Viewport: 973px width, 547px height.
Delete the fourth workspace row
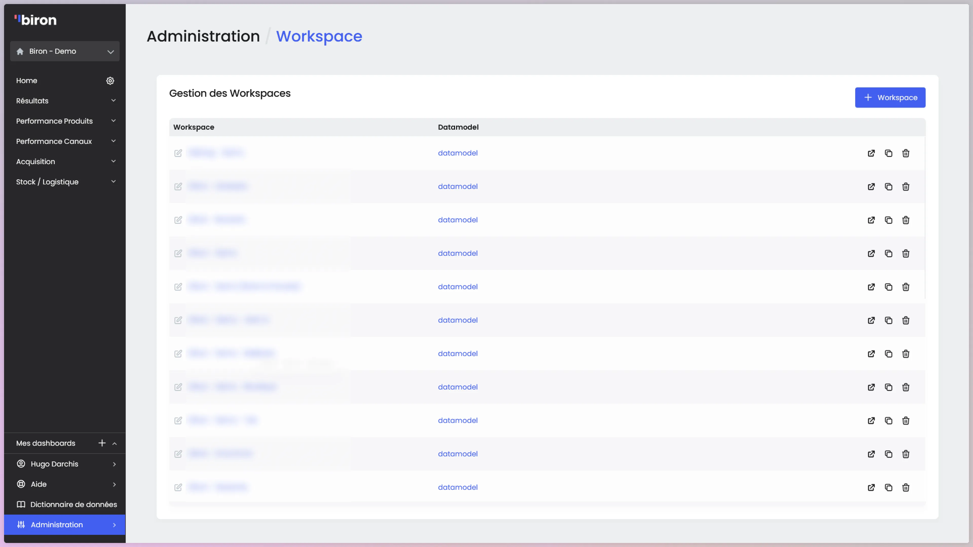906,253
